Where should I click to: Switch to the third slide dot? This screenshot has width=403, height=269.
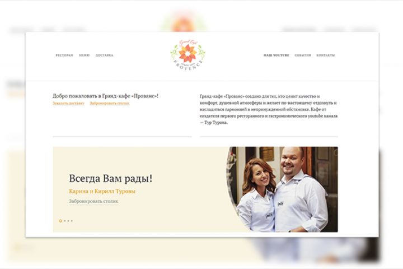[68, 221]
